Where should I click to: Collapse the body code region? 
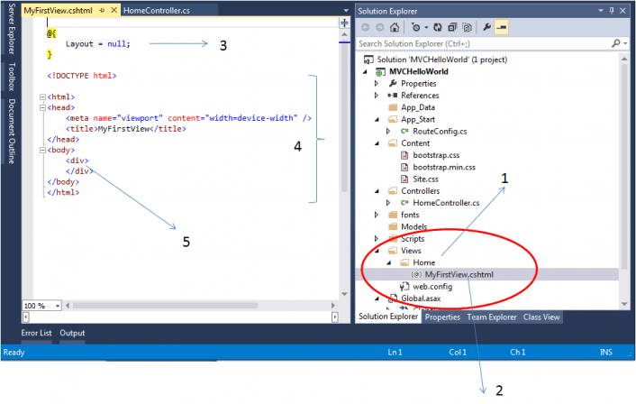pyautogui.click(x=42, y=151)
